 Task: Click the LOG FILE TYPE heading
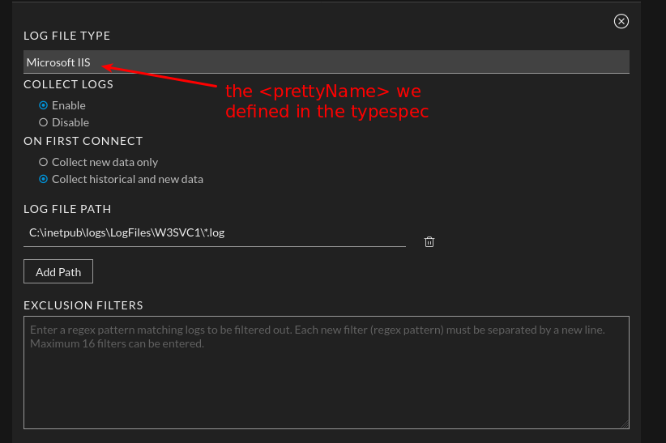(x=66, y=36)
